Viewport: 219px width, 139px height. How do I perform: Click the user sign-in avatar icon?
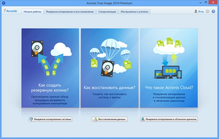(196, 11)
